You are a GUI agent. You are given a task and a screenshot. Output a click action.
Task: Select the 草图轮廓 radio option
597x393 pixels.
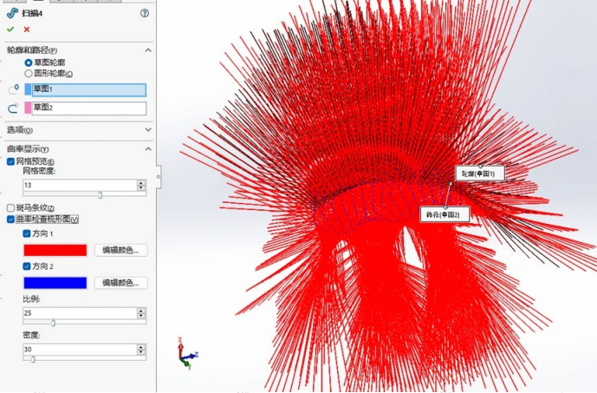pyautogui.click(x=29, y=62)
